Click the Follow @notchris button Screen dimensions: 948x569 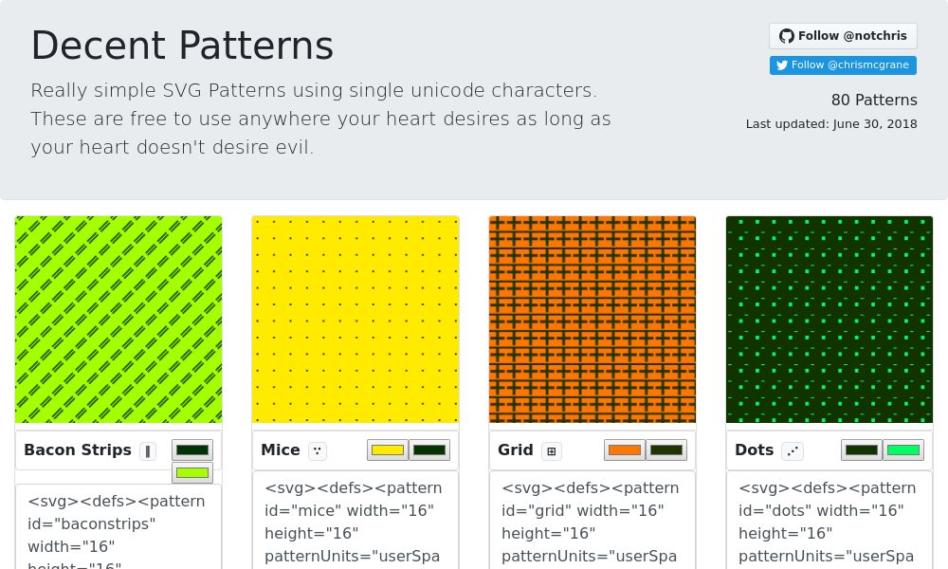pyautogui.click(x=843, y=36)
